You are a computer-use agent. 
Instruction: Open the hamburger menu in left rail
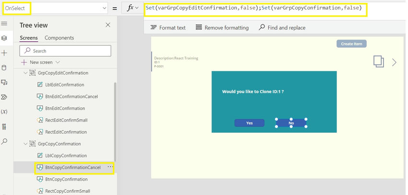(x=4, y=24)
